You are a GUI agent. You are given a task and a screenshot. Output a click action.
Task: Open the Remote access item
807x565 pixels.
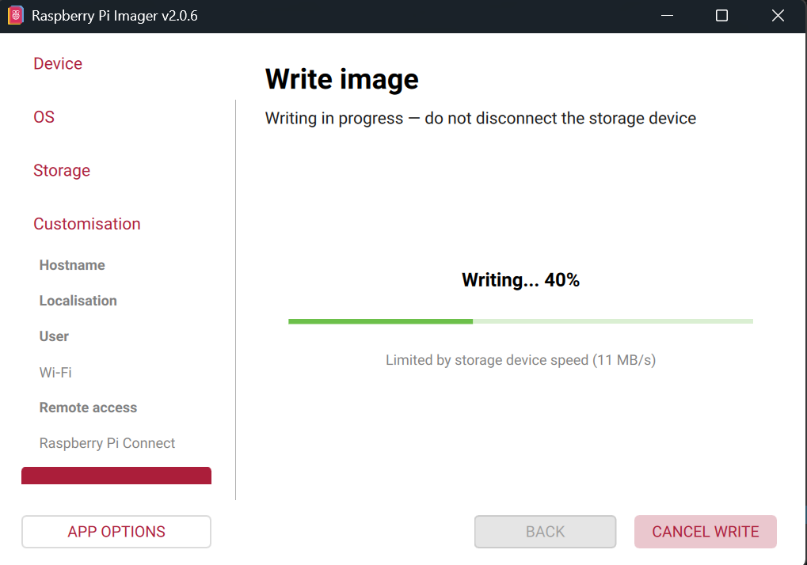(x=88, y=408)
